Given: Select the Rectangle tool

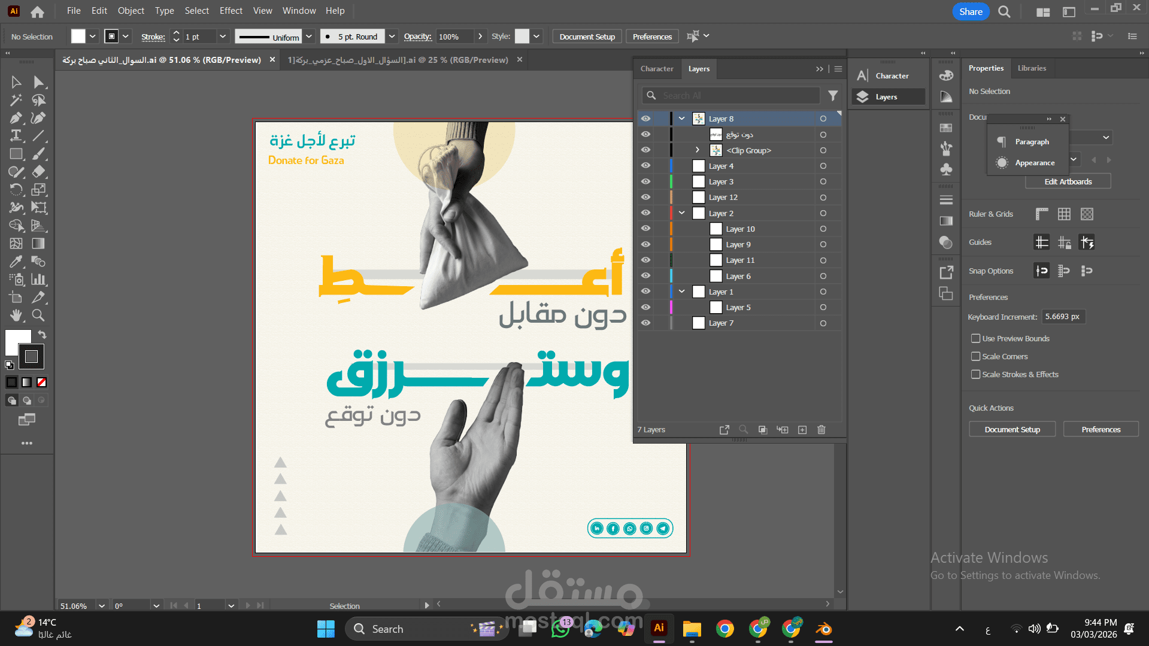Looking at the screenshot, I should (x=16, y=154).
